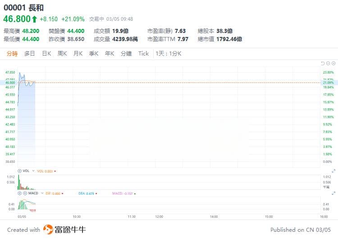Click the 交易中 03/05 09:48 status
Screen dimensions: 338x239
pos(111,19)
